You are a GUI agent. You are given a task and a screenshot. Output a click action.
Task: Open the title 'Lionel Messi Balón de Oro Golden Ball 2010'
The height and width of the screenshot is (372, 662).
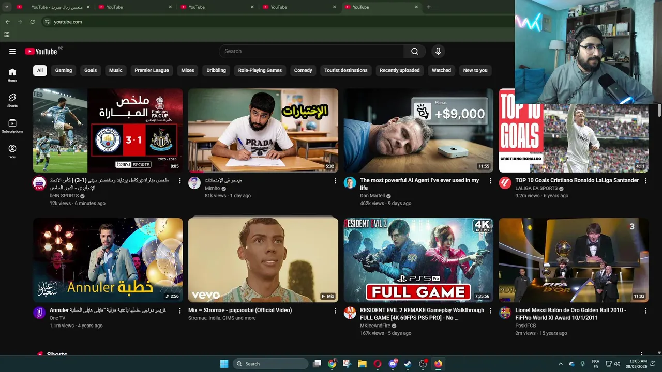570,314
